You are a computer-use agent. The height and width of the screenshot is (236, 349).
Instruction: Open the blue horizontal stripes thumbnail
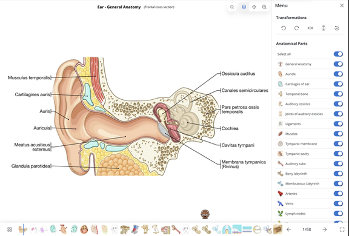click(247, 229)
